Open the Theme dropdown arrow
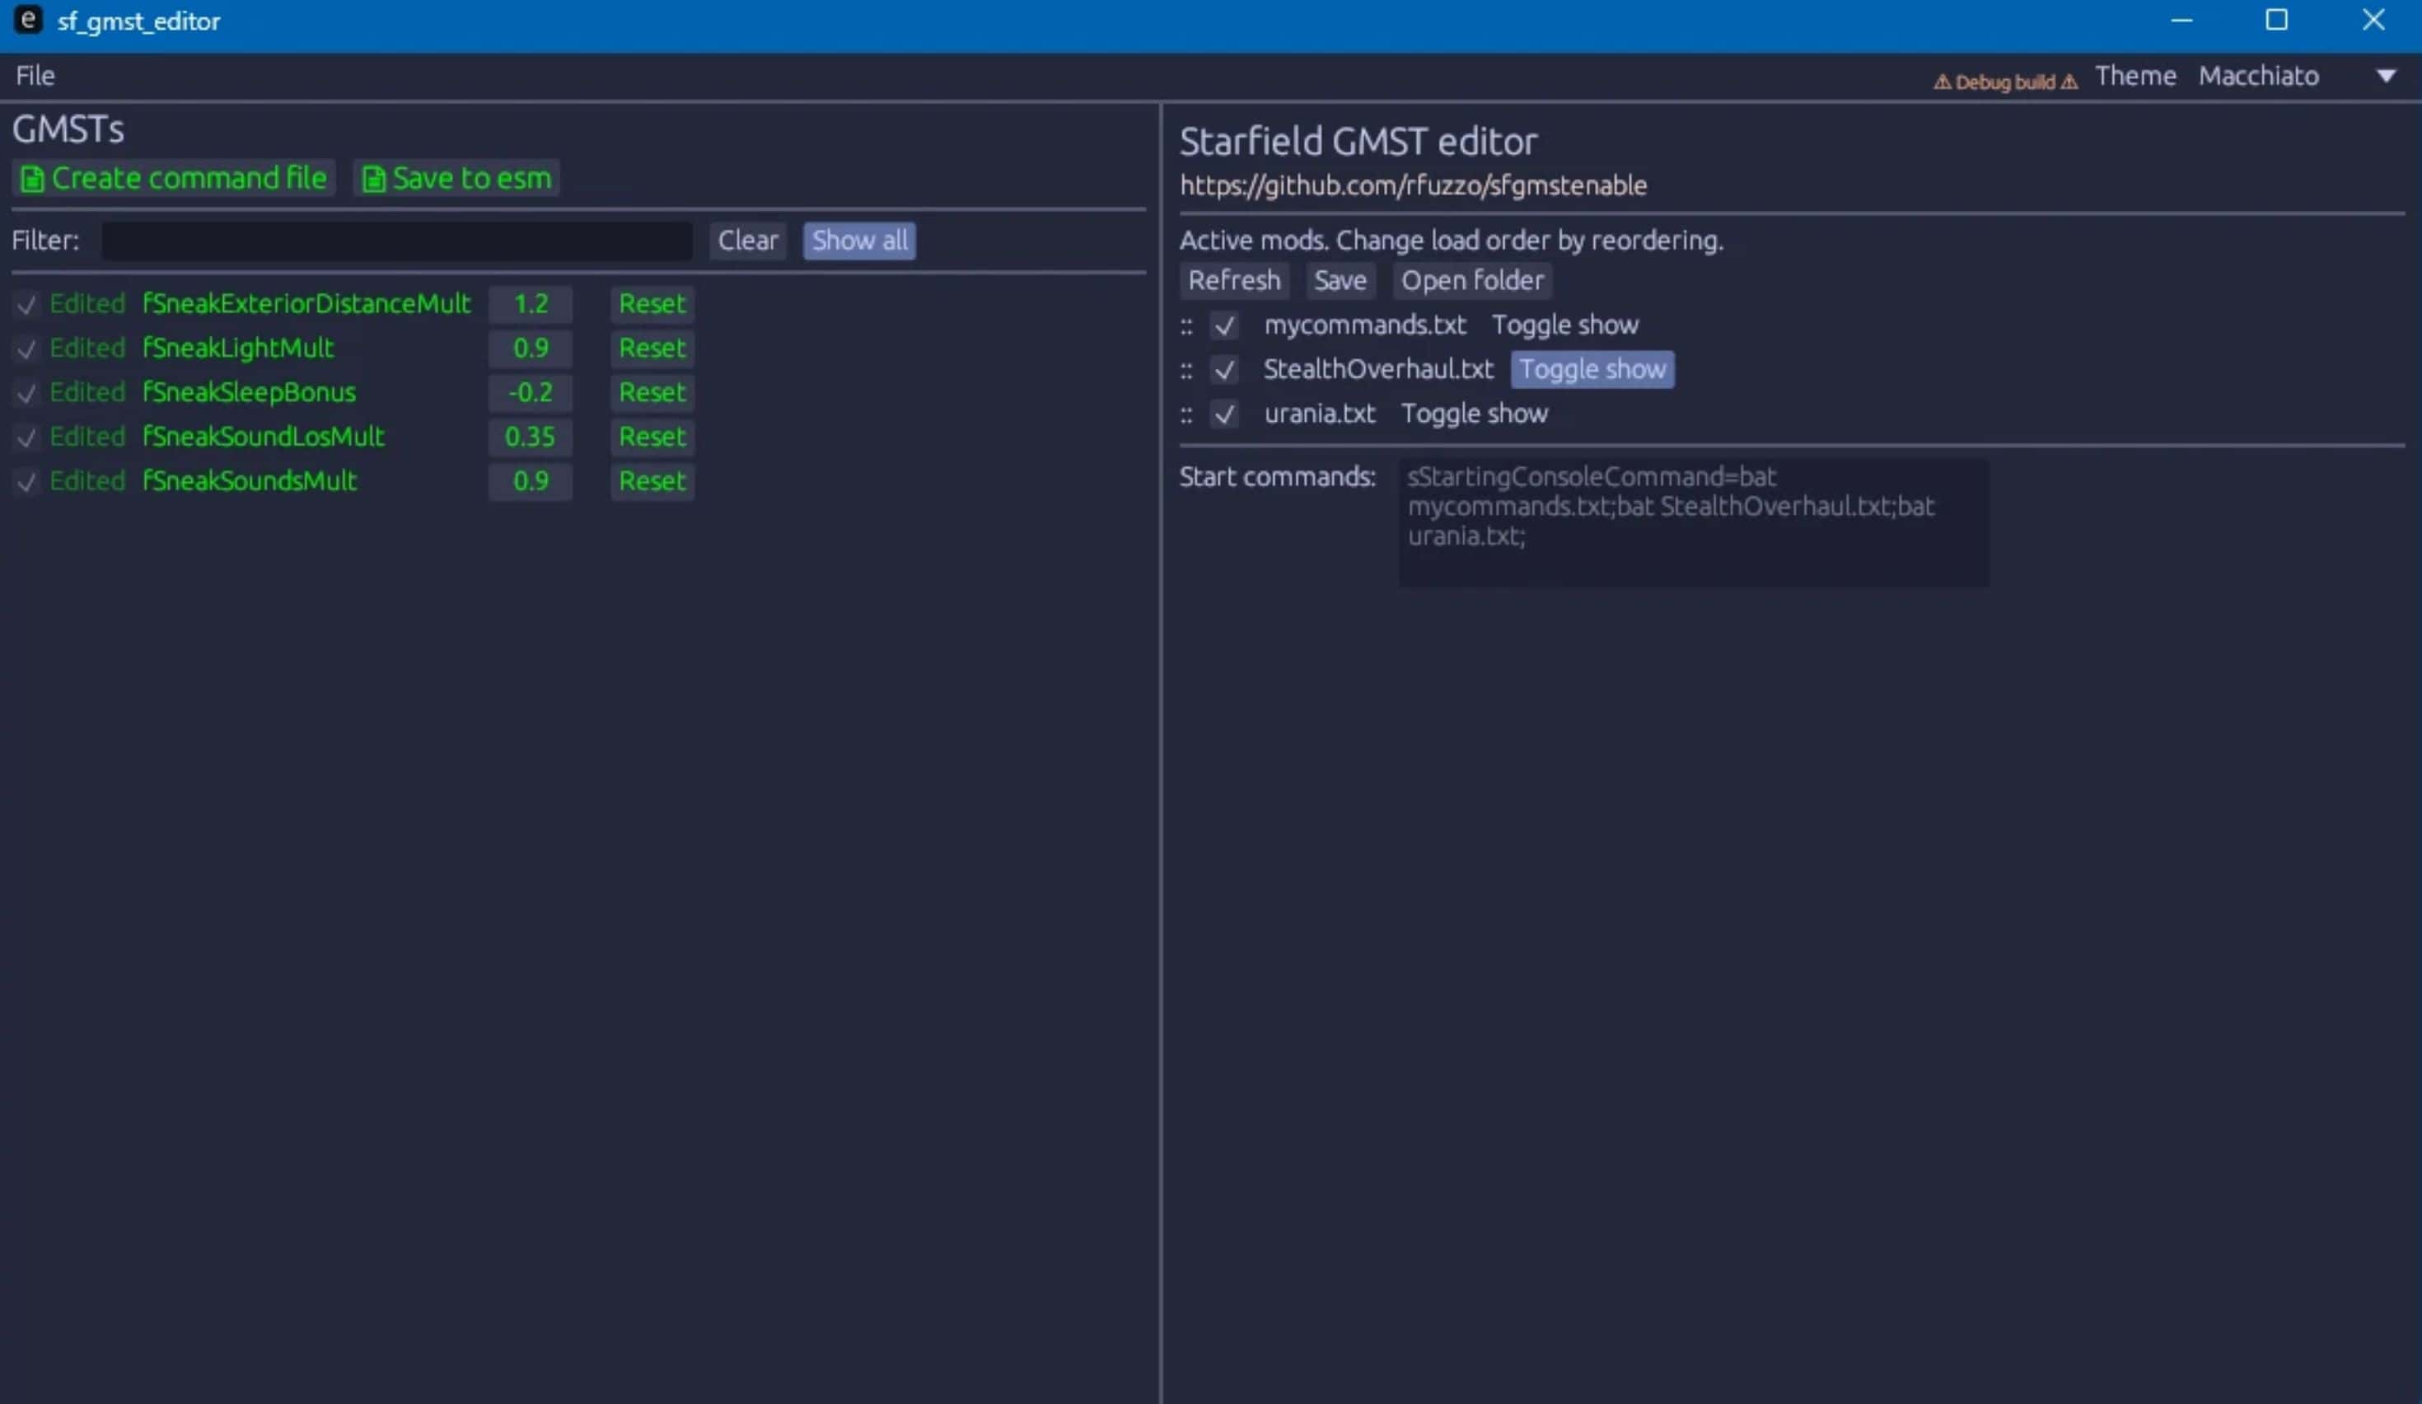Viewport: 2422px width, 1404px height. coord(2387,75)
